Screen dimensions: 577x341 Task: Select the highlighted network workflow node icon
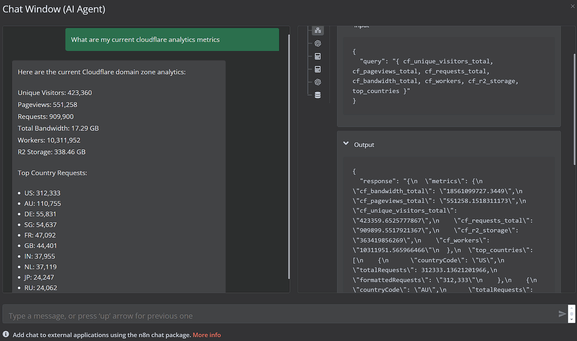pyautogui.click(x=317, y=30)
